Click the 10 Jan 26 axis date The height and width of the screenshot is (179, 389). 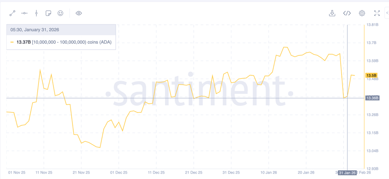(x=268, y=172)
